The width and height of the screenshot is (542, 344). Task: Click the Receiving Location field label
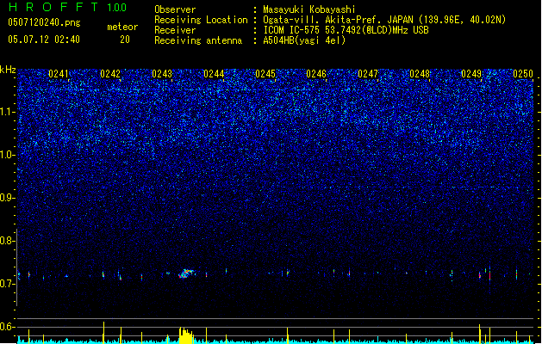(x=201, y=20)
